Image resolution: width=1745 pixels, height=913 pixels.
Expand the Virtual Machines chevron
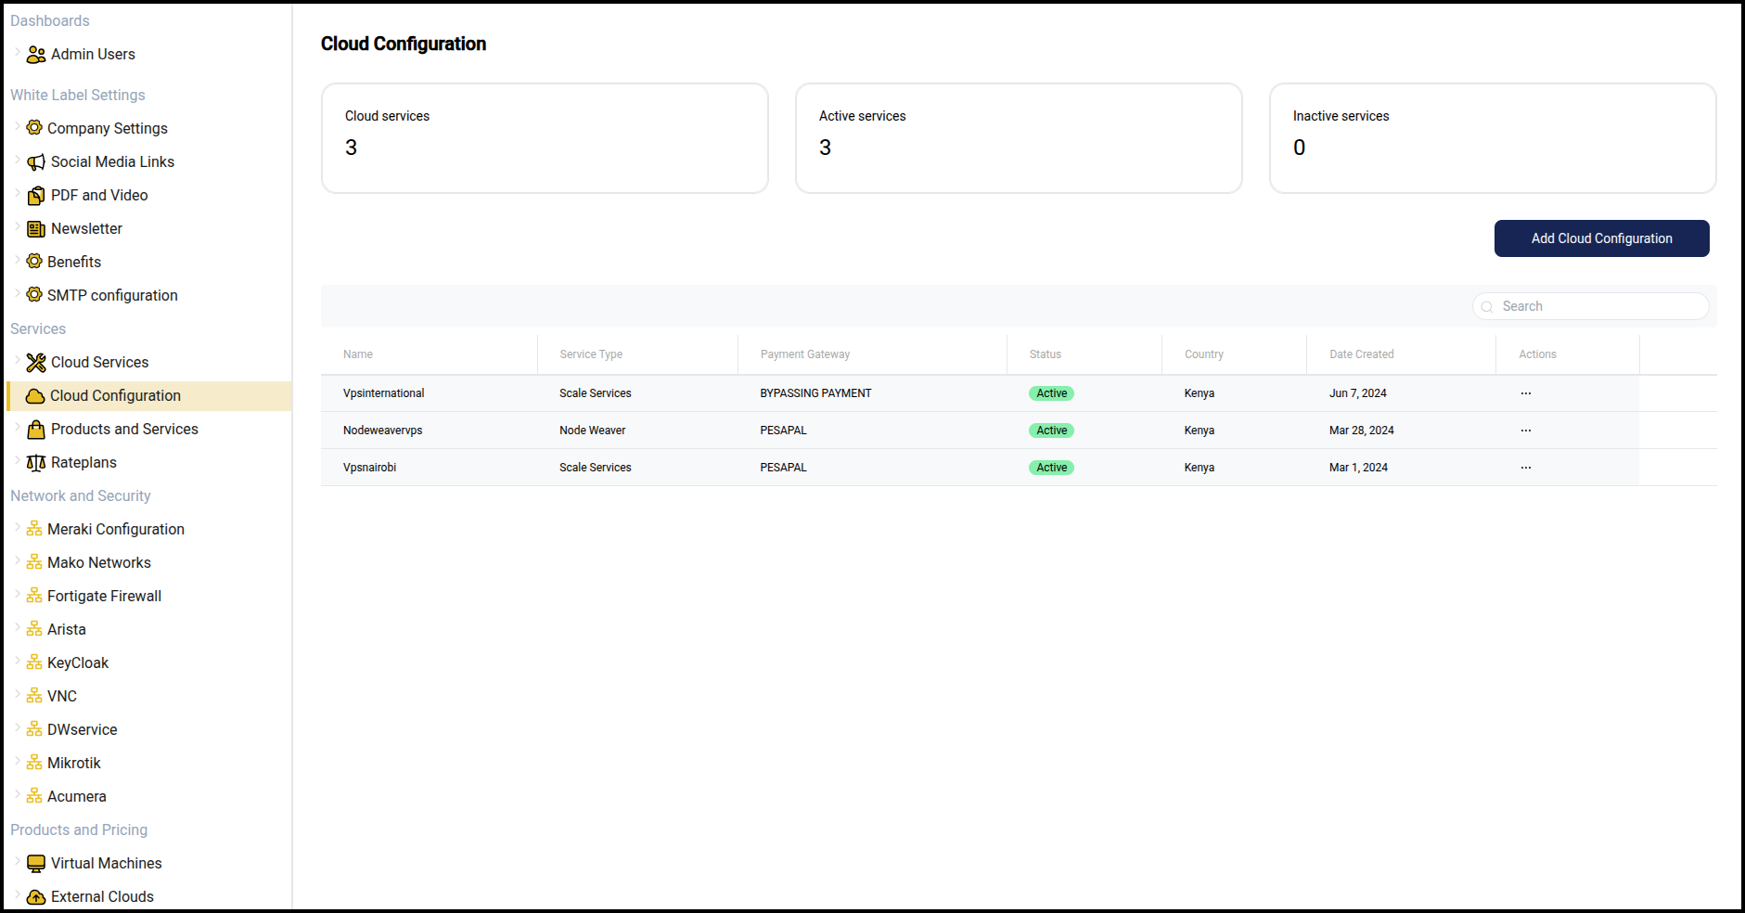coord(17,861)
